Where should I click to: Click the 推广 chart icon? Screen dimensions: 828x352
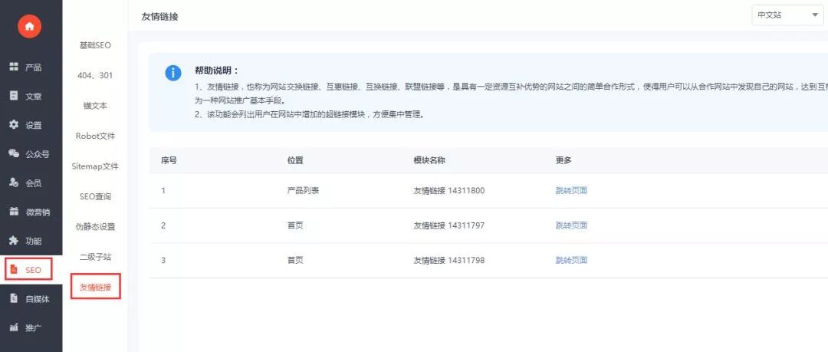(x=15, y=327)
